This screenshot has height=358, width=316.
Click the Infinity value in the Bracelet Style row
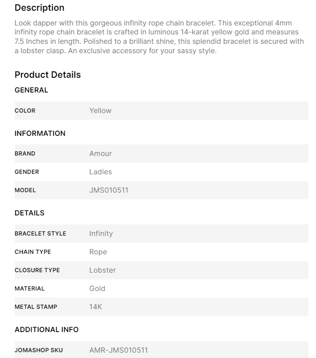(x=101, y=234)
